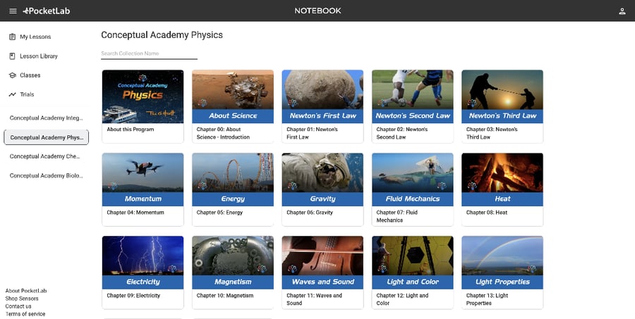
Task: Click 'Chapter 03: Newton's Third Law' text
Action: pos(492,133)
